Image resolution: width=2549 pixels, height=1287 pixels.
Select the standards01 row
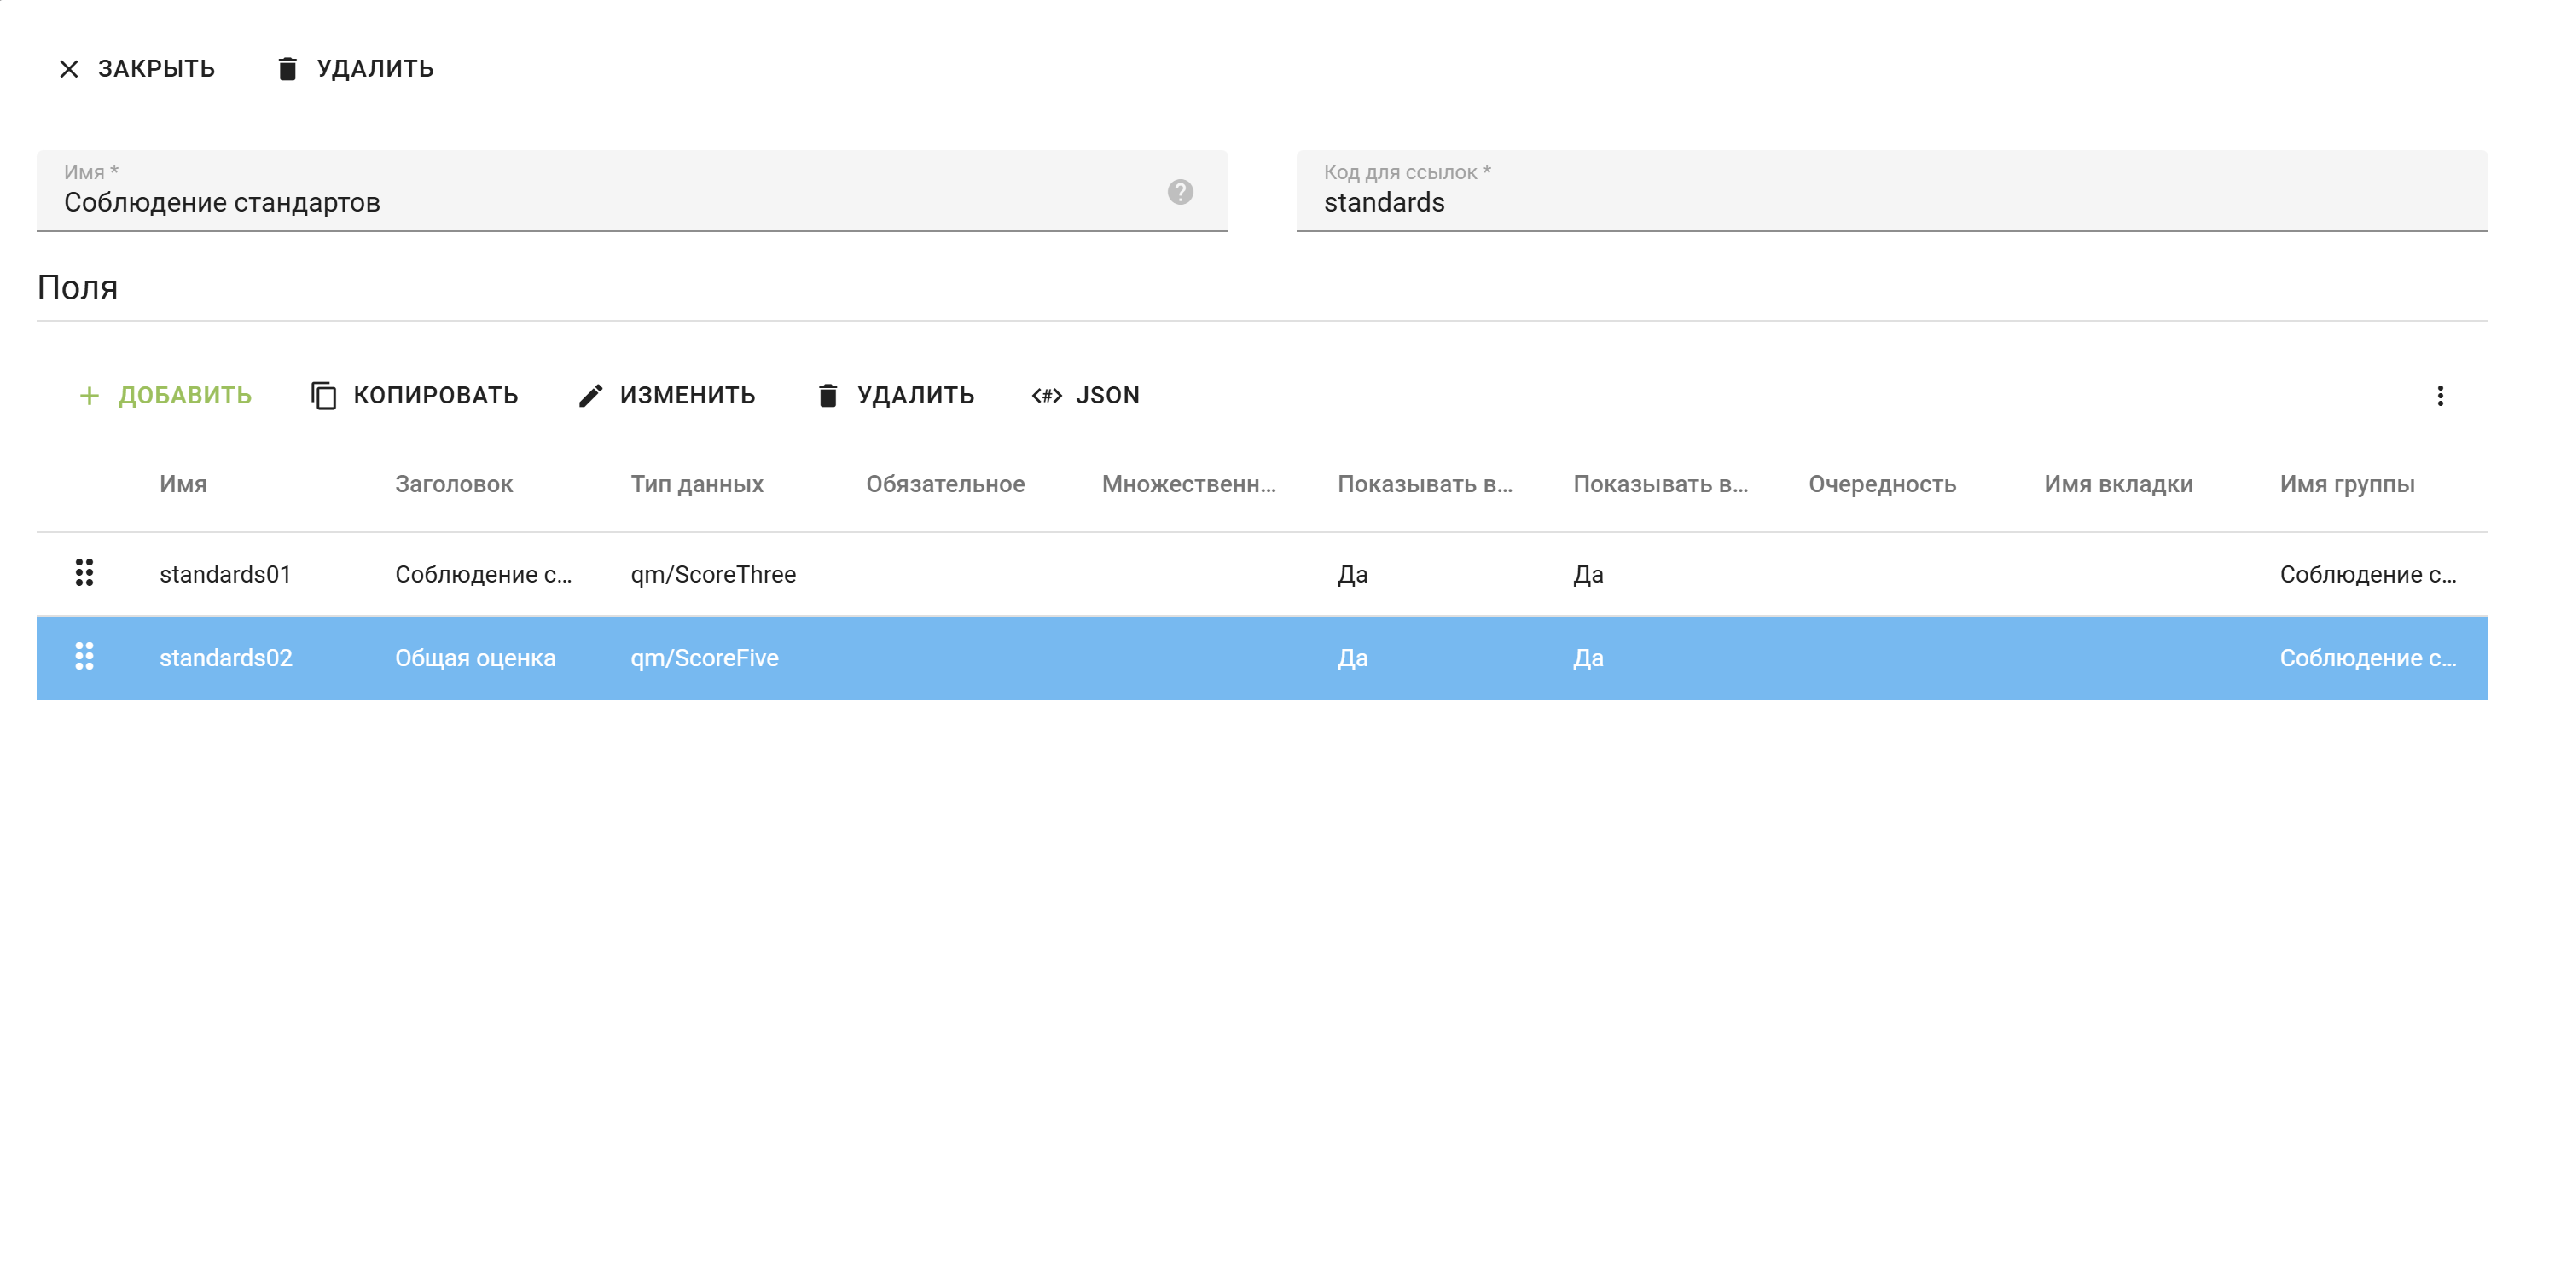click(x=224, y=574)
